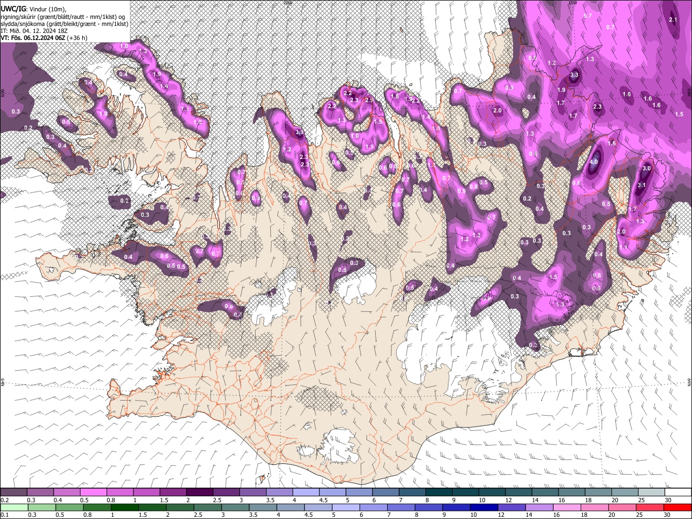Click the 3.0 precipitation value on the map
Viewport: 692px width, 519px height.
pyautogui.click(x=646, y=169)
